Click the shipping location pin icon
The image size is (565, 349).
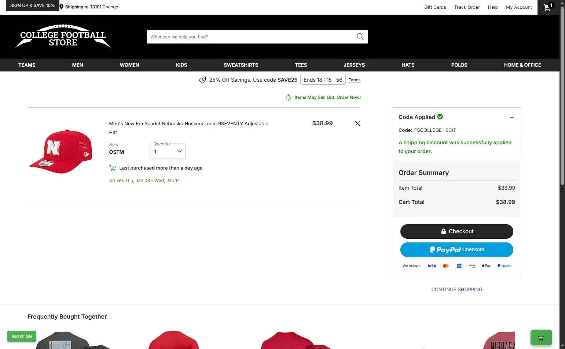pyautogui.click(x=62, y=7)
